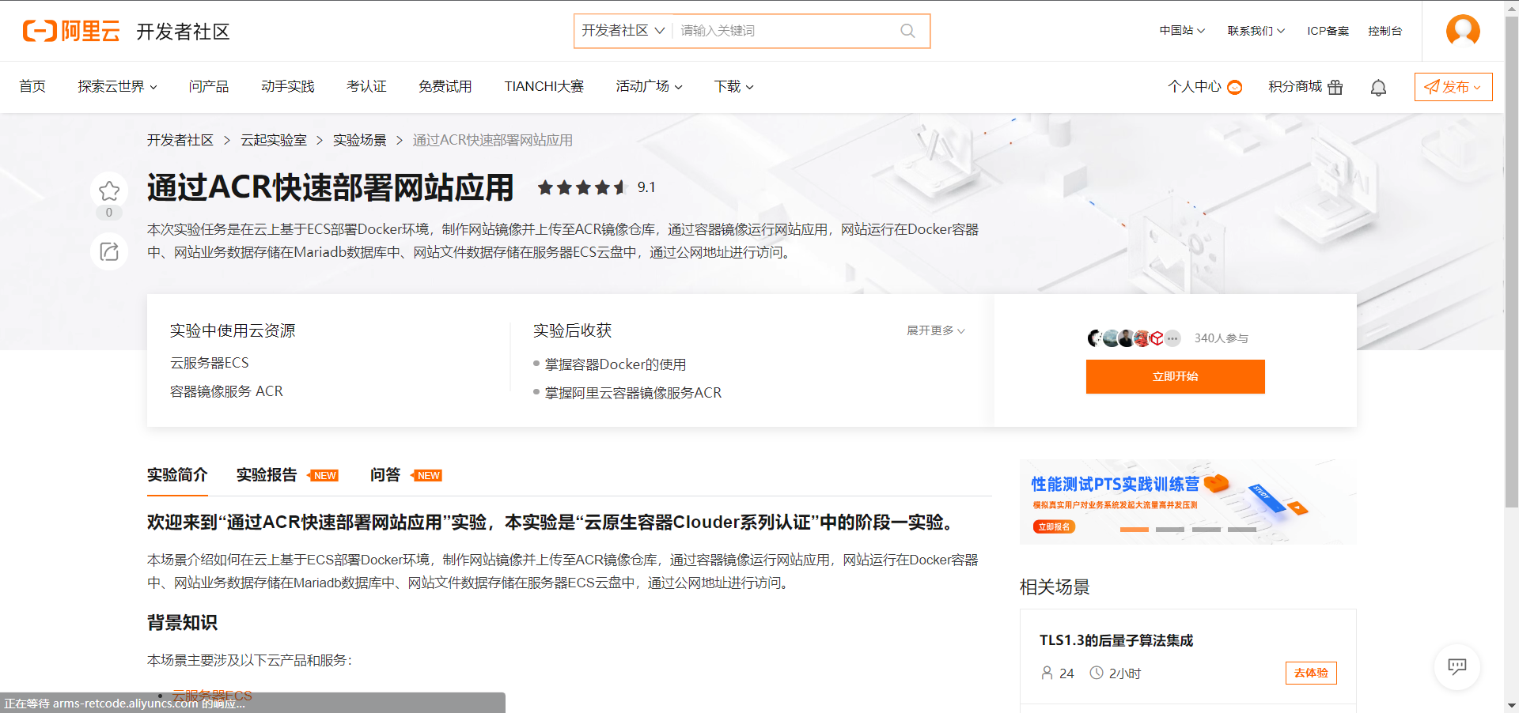Select the second banner carousel indicator
Viewport: 1519px width, 713px height.
pos(1169,530)
